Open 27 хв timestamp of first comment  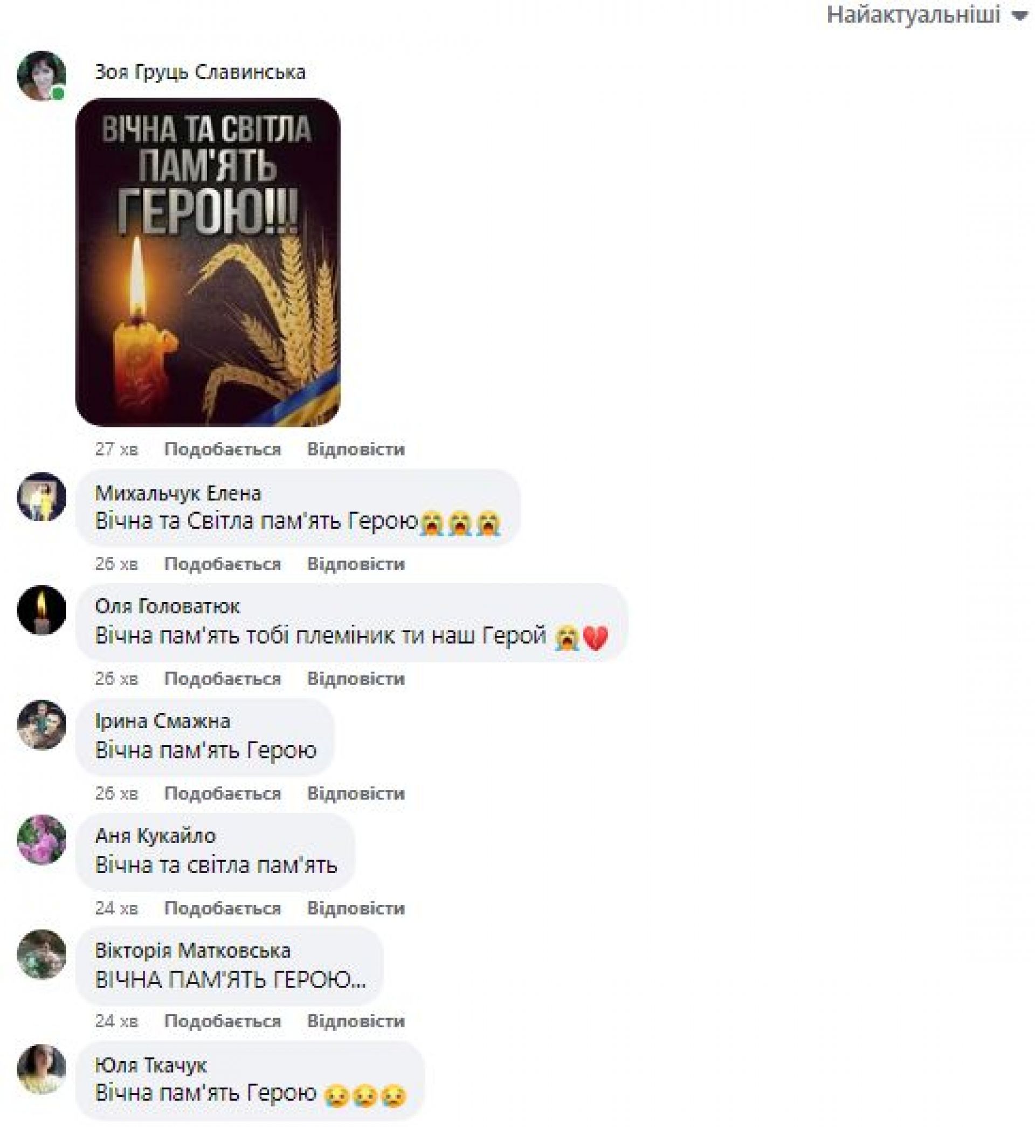pyautogui.click(x=116, y=449)
